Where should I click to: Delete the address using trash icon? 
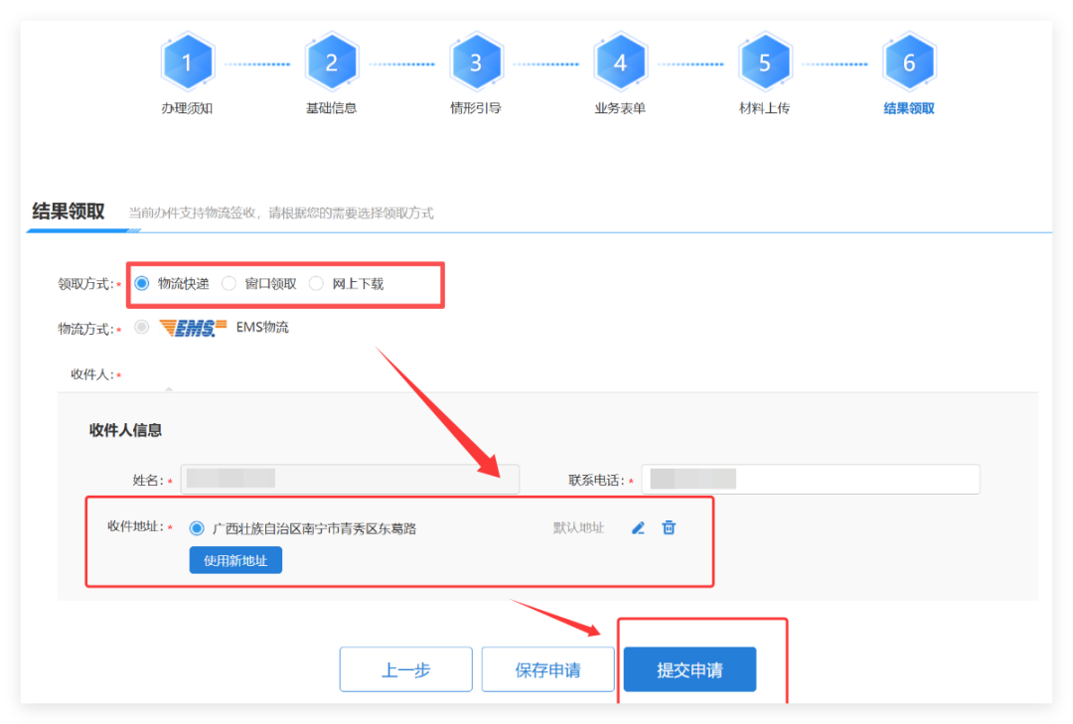coord(669,527)
